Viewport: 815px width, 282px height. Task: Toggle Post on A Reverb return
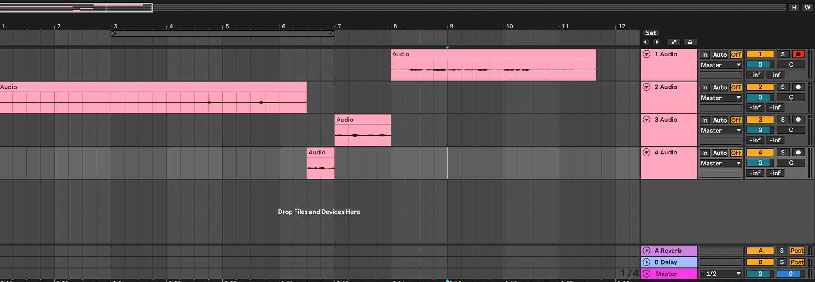click(797, 251)
